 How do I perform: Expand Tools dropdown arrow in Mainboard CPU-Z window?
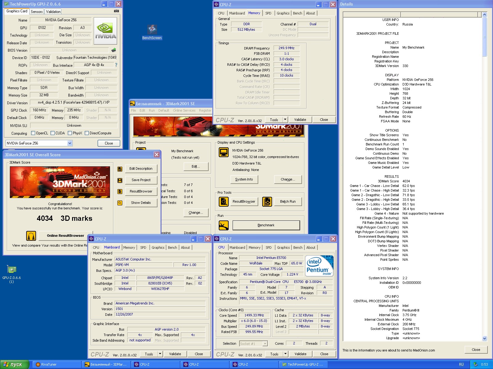pyautogui.click(x=160, y=354)
